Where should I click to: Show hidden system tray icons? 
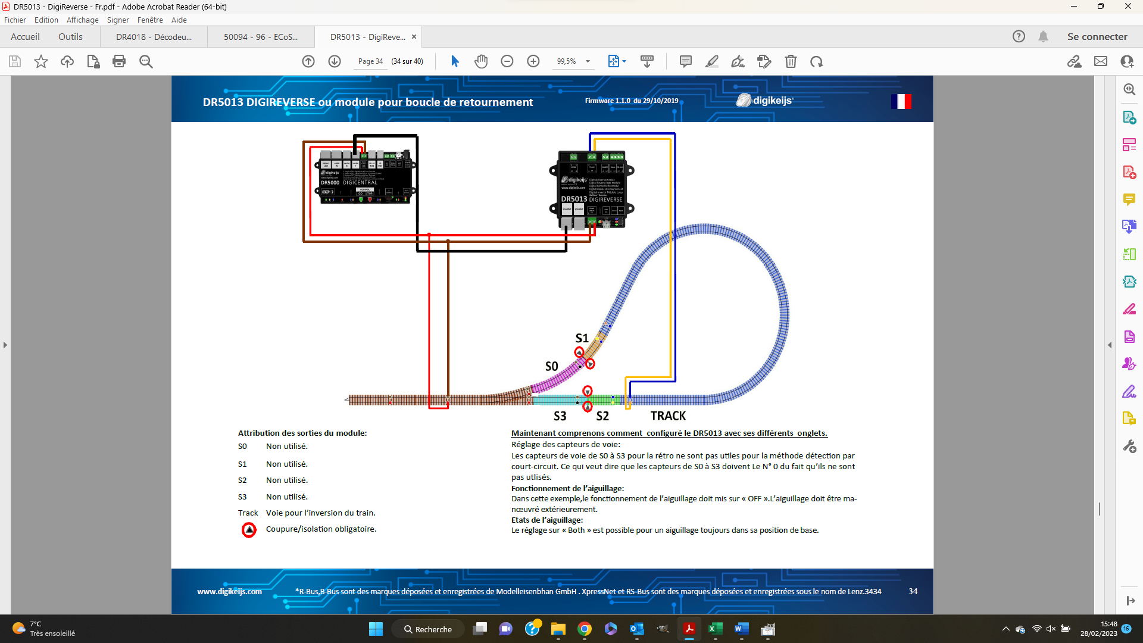click(x=1005, y=629)
